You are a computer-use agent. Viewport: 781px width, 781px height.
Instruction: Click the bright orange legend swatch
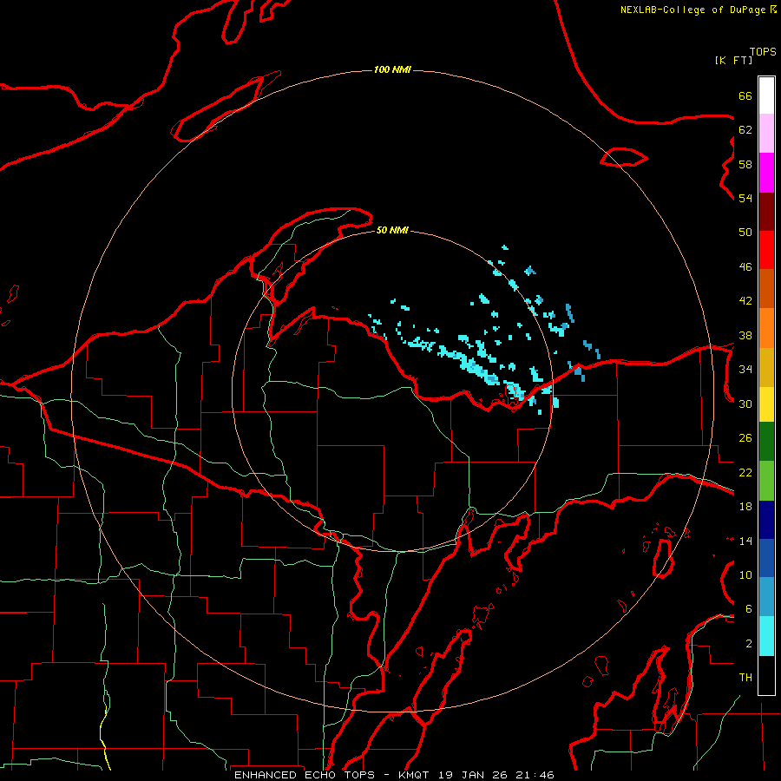click(766, 328)
